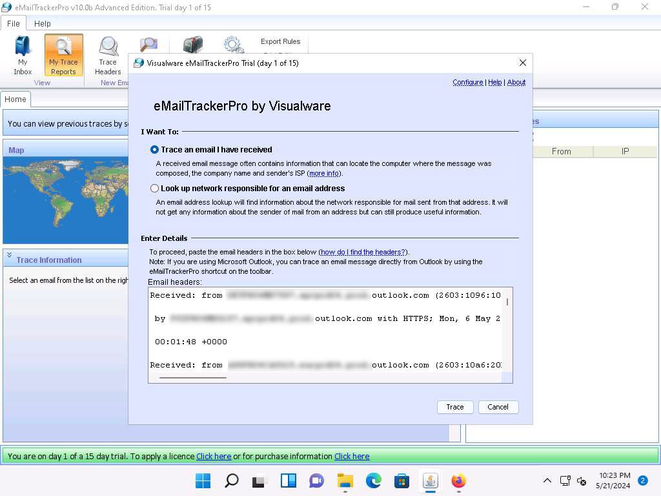Cancel the trace dialog
Viewport: 661px width, 496px height.
(x=498, y=407)
